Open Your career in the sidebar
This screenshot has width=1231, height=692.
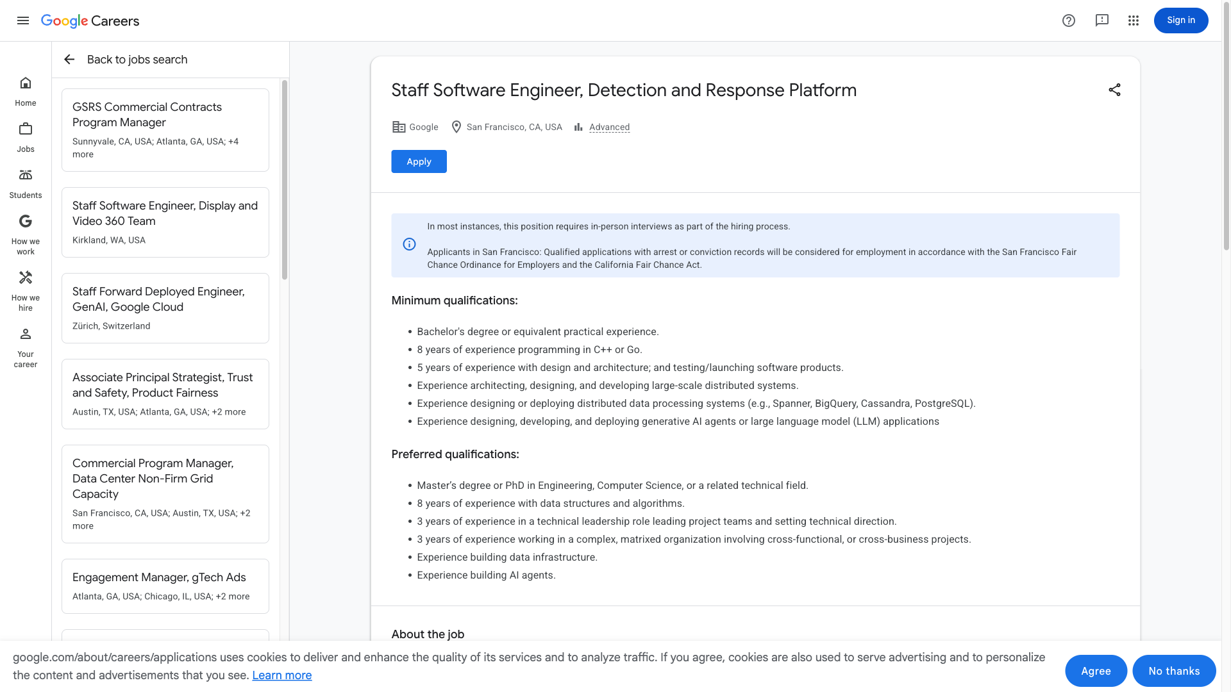[x=26, y=347]
